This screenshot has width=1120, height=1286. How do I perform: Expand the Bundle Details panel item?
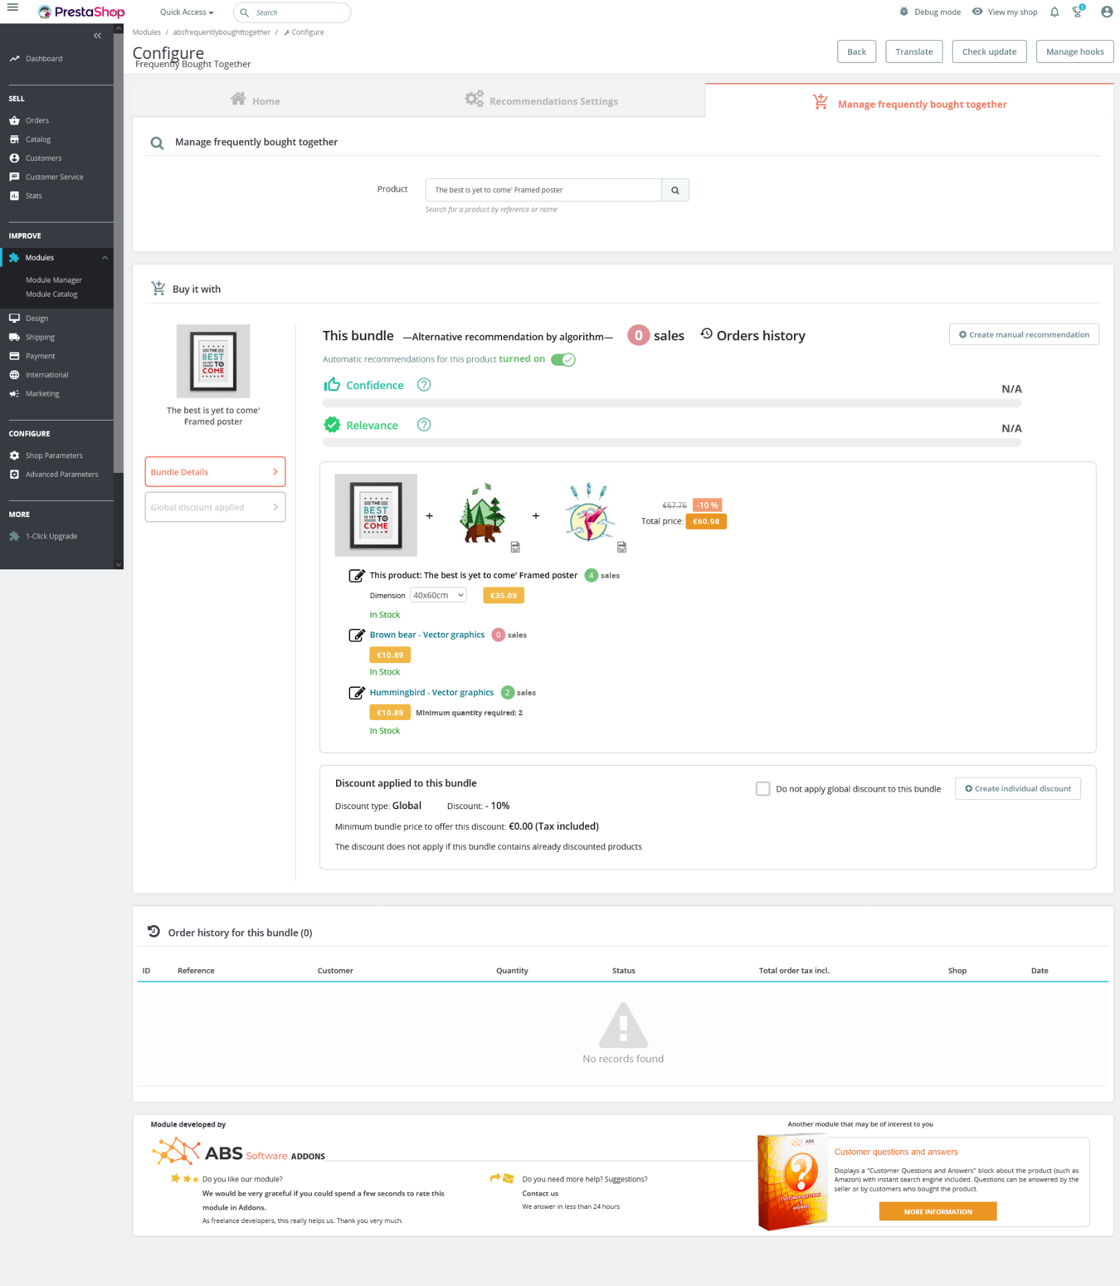[x=215, y=472]
